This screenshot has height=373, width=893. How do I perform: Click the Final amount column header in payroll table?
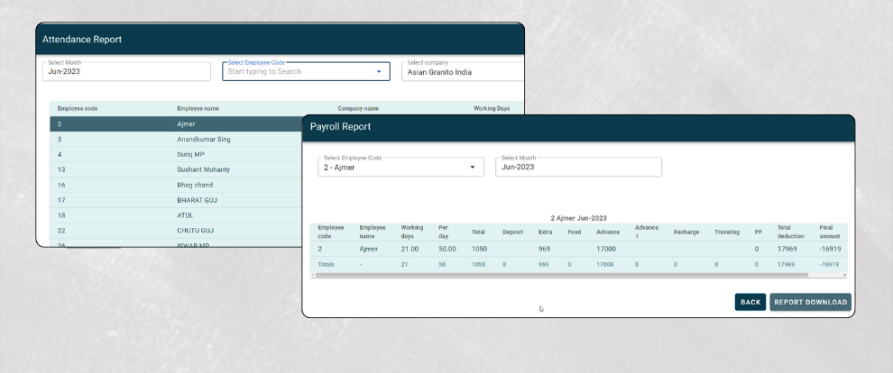(831, 232)
